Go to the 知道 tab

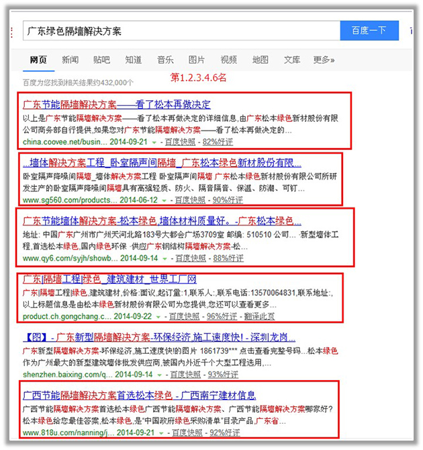point(134,60)
